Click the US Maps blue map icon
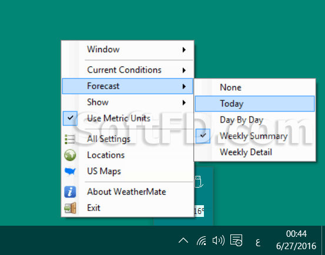The width and height of the screenshot is (325, 255). (70, 171)
